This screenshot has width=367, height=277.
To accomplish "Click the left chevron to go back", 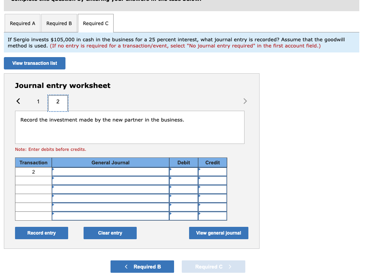I will (18, 101).
